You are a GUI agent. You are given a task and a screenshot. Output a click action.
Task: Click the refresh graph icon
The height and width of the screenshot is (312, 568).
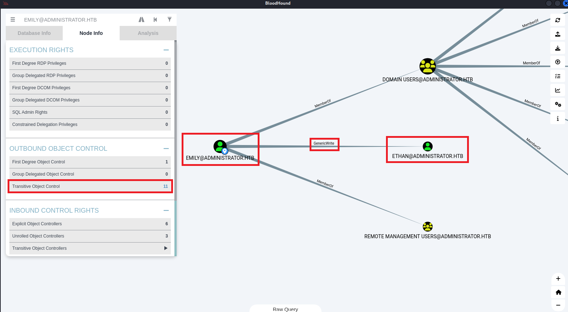(x=558, y=20)
